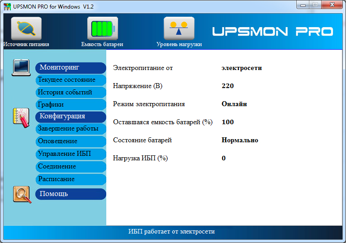
Task: Open the Емкость батареи battery icon
Action: pyautogui.click(x=103, y=28)
